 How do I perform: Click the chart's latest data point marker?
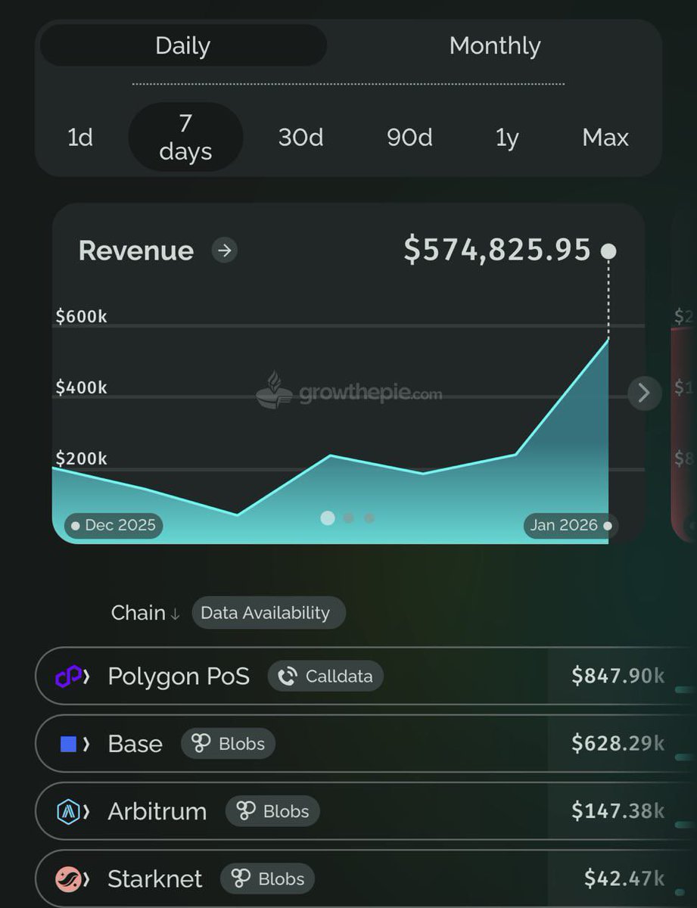tap(608, 251)
